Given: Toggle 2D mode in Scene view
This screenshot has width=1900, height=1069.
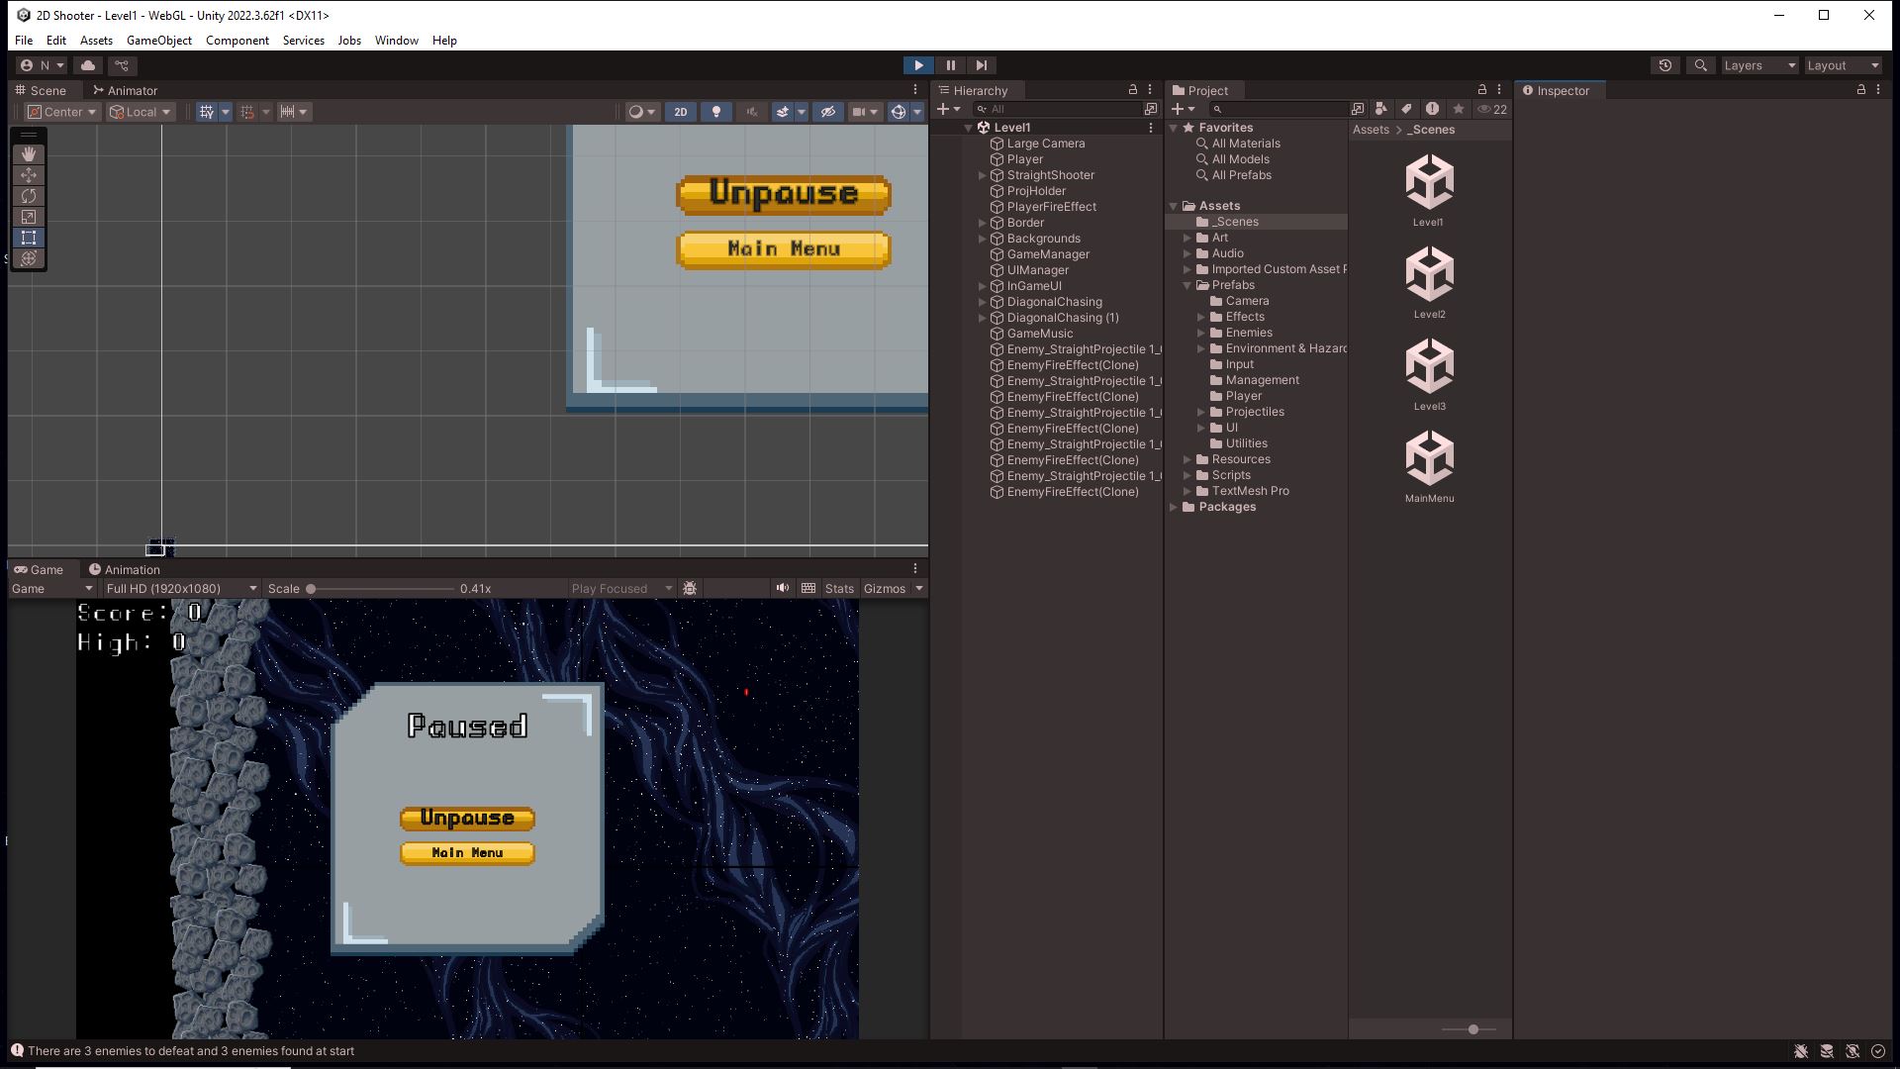Looking at the screenshot, I should pyautogui.click(x=681, y=112).
